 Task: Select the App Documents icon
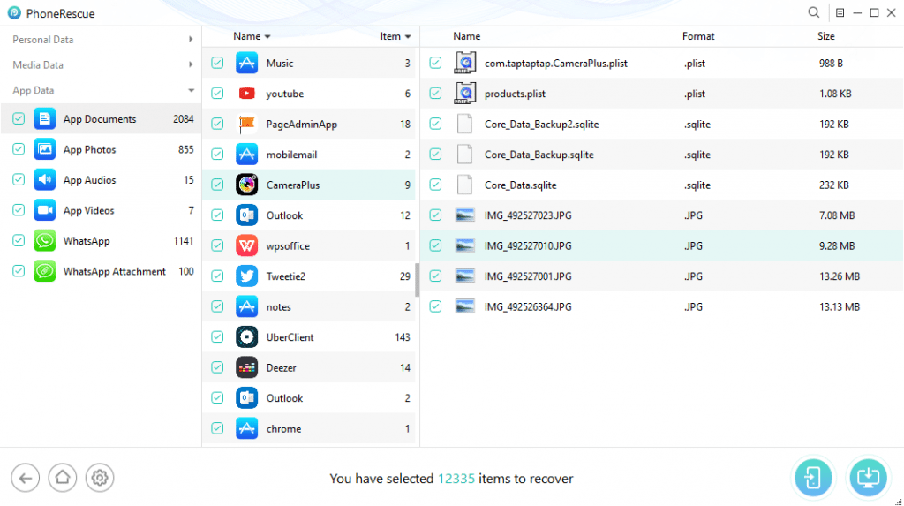(x=44, y=119)
